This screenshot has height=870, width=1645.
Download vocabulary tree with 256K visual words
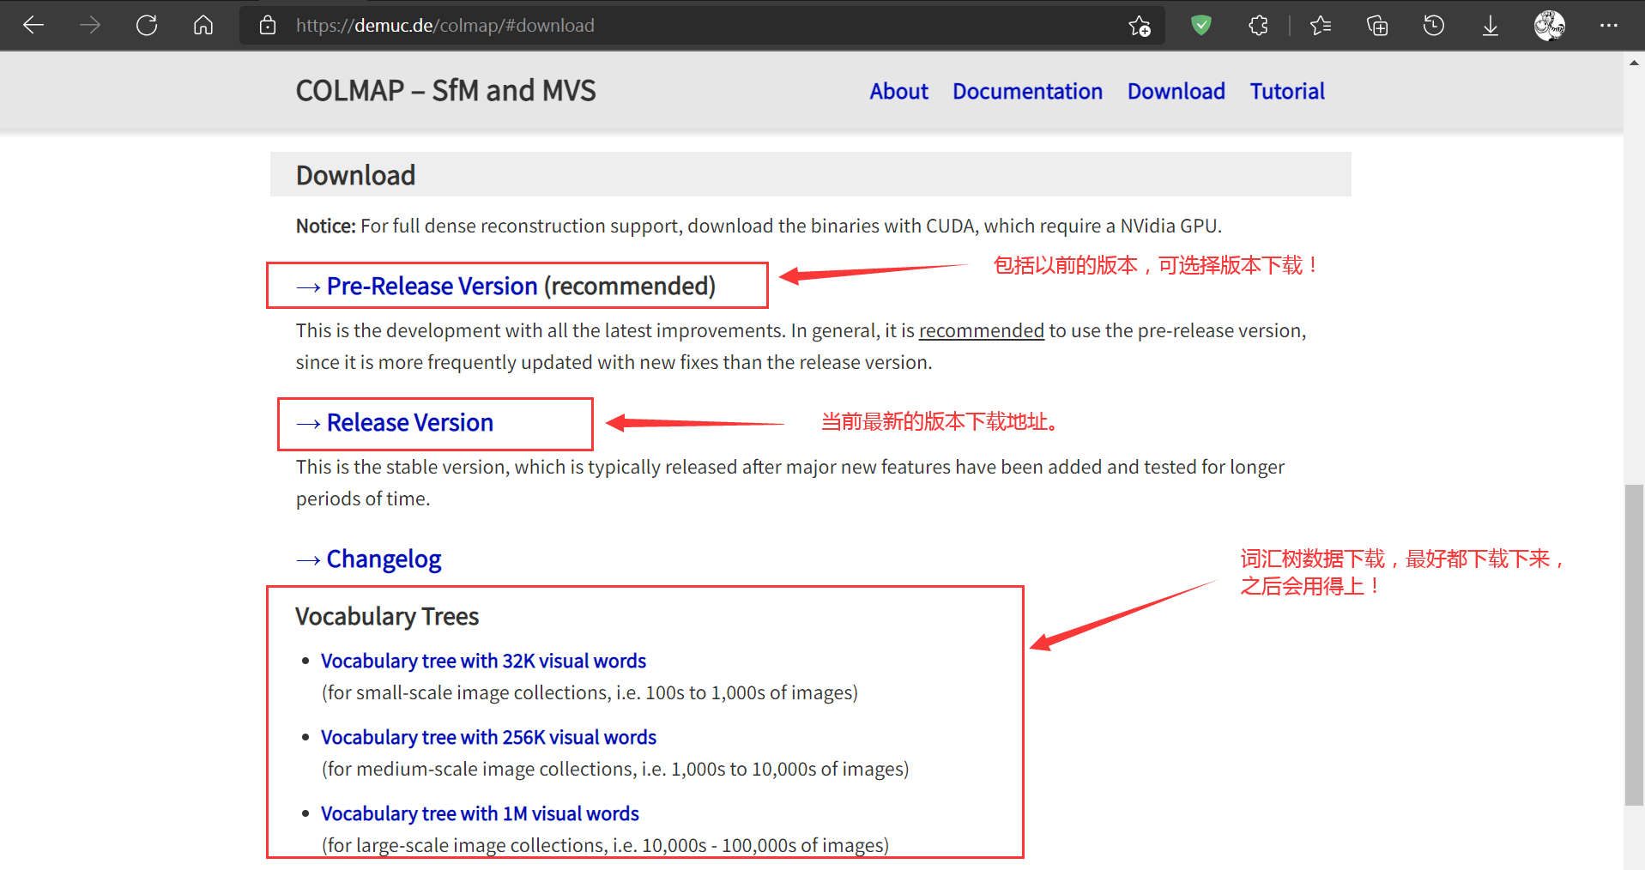coord(488,737)
